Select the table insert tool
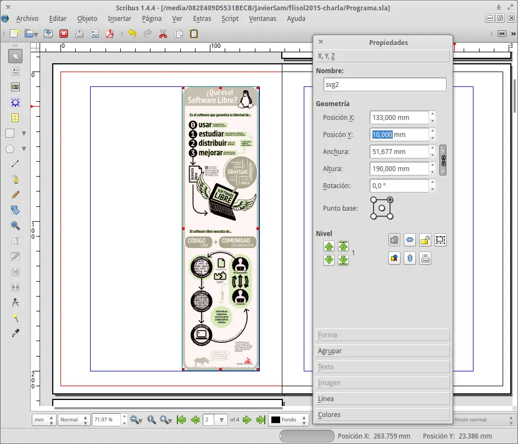 (15, 118)
